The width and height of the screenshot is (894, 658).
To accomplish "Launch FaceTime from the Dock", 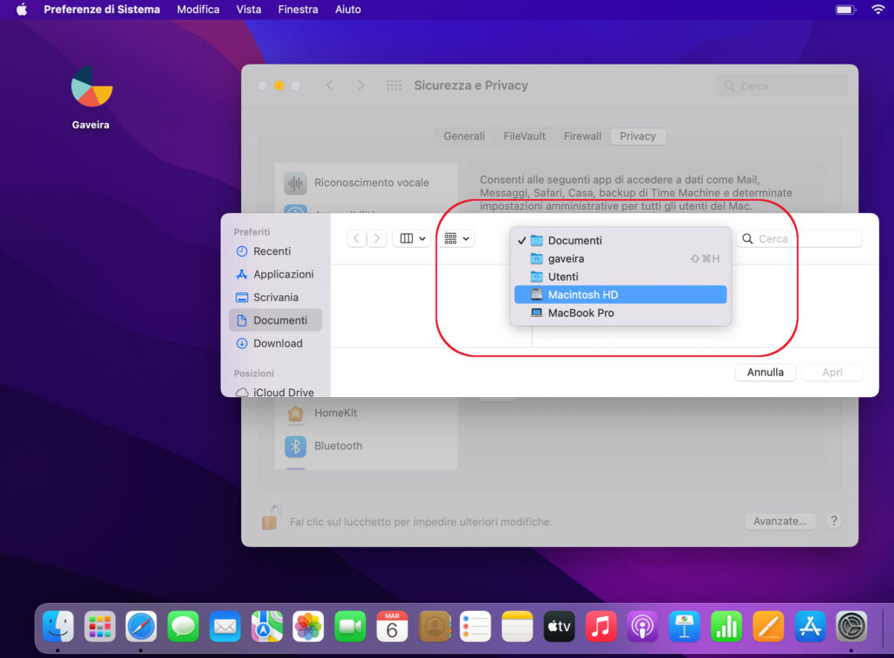I will [x=350, y=626].
